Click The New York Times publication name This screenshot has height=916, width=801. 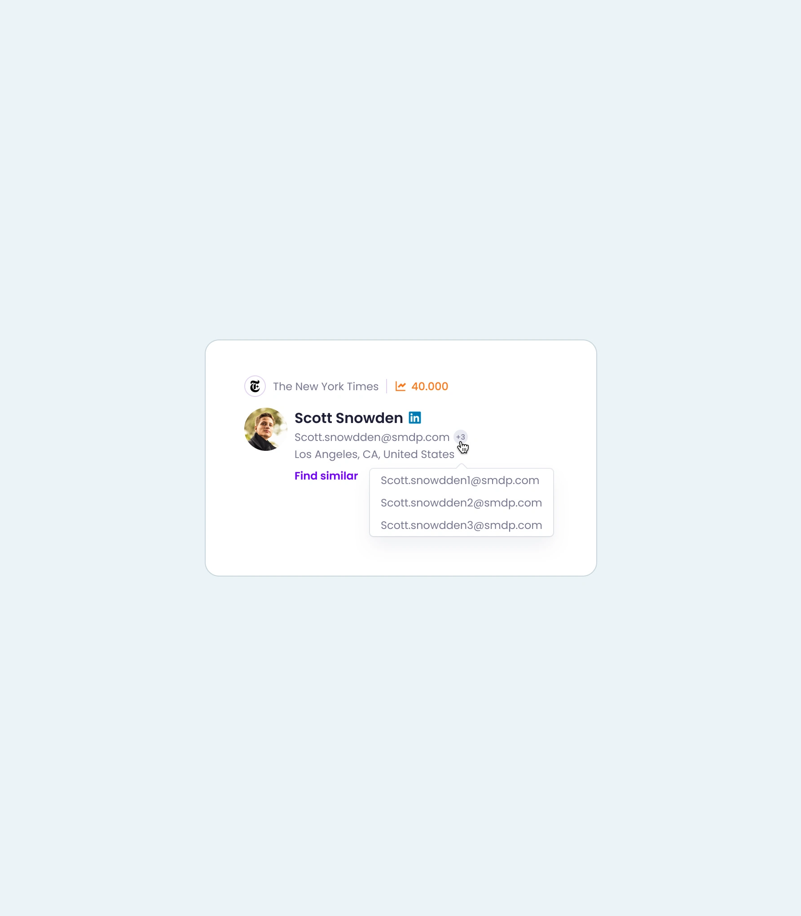326,387
